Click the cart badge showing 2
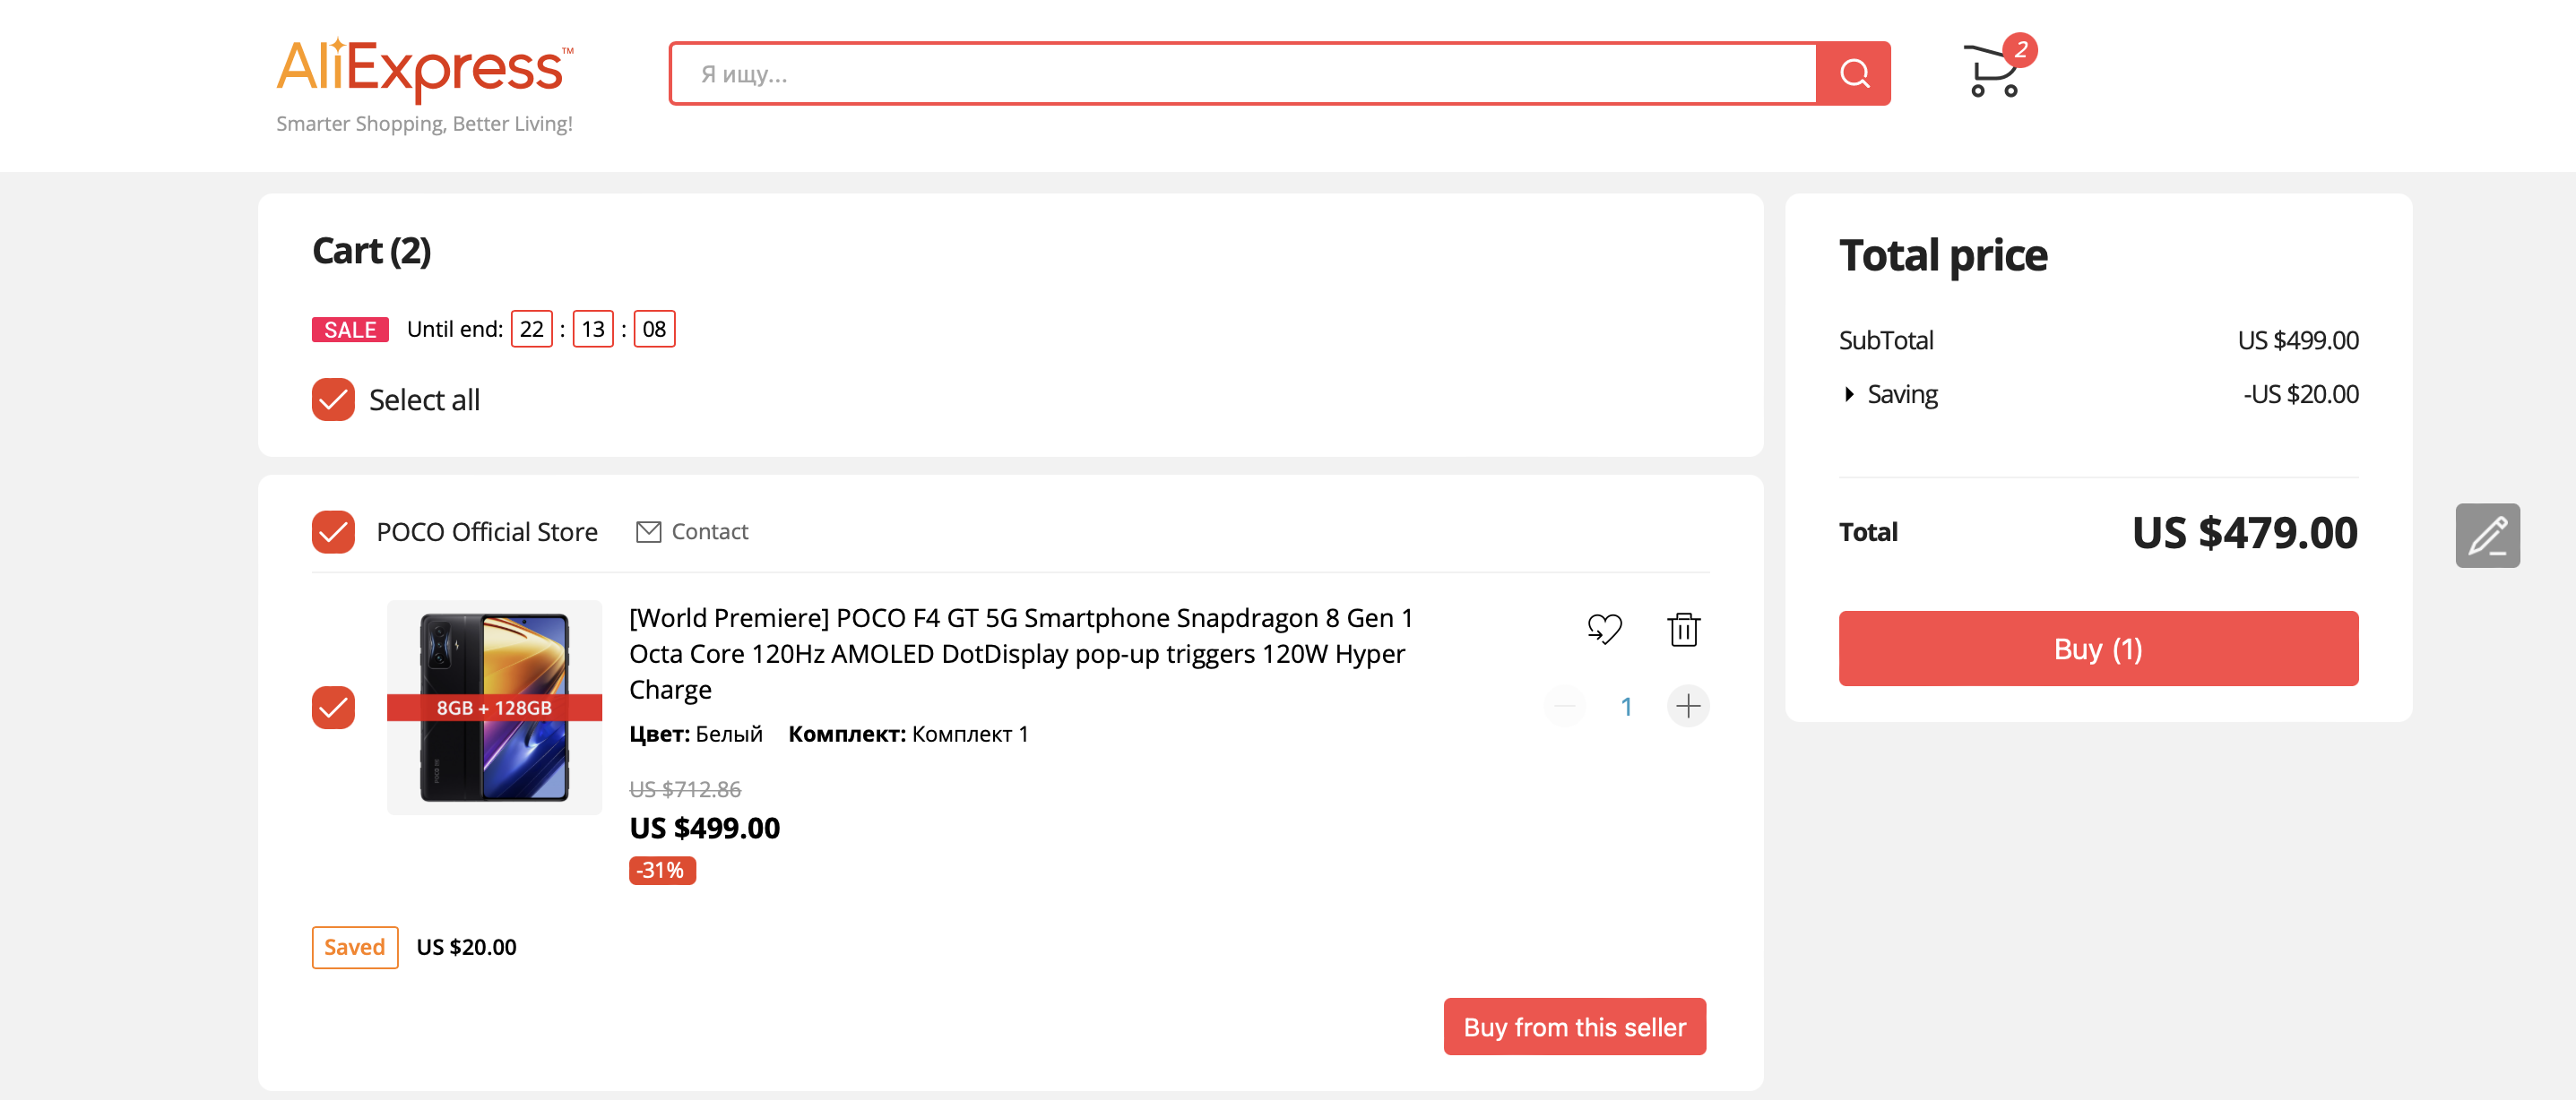The image size is (2576, 1100). [2021, 49]
